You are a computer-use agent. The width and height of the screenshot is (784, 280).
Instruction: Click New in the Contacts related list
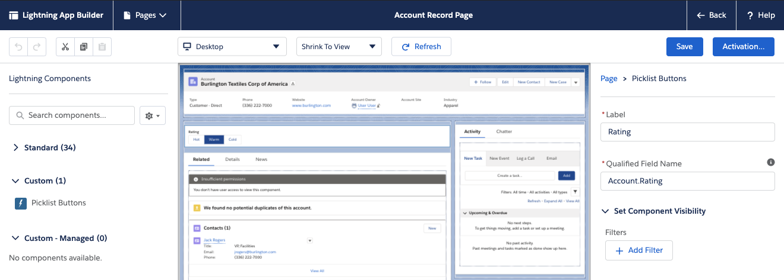[x=432, y=228]
